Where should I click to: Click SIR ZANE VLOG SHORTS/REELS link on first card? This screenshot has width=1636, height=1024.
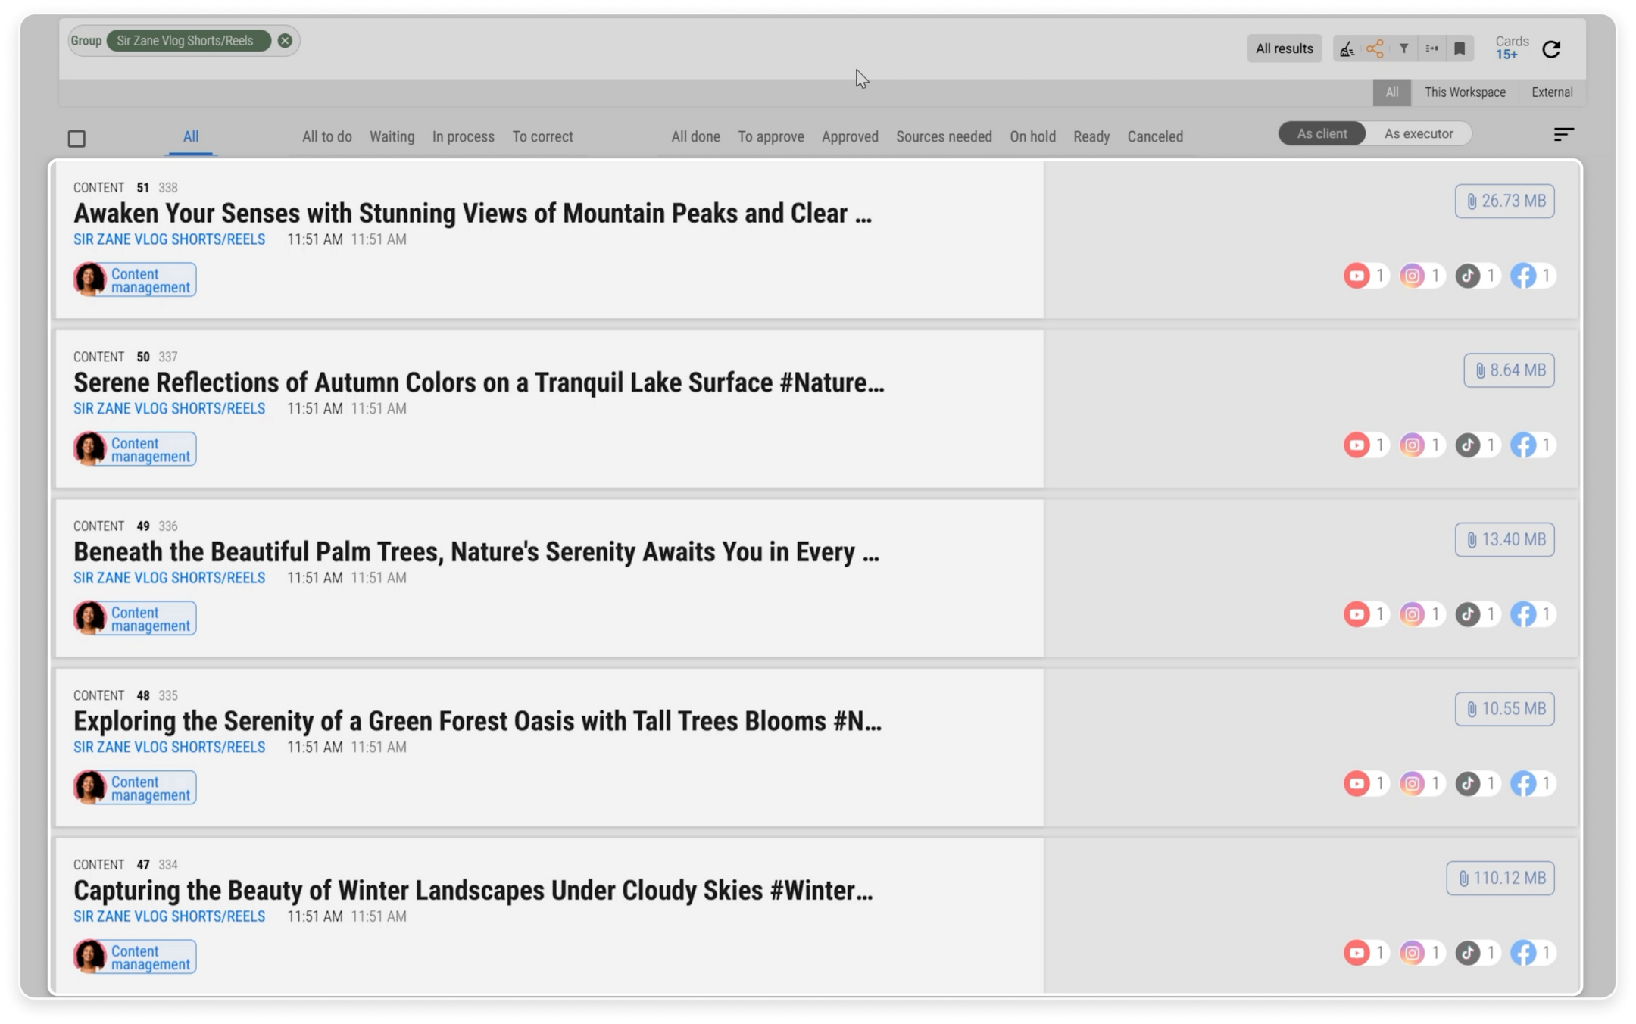(x=169, y=239)
